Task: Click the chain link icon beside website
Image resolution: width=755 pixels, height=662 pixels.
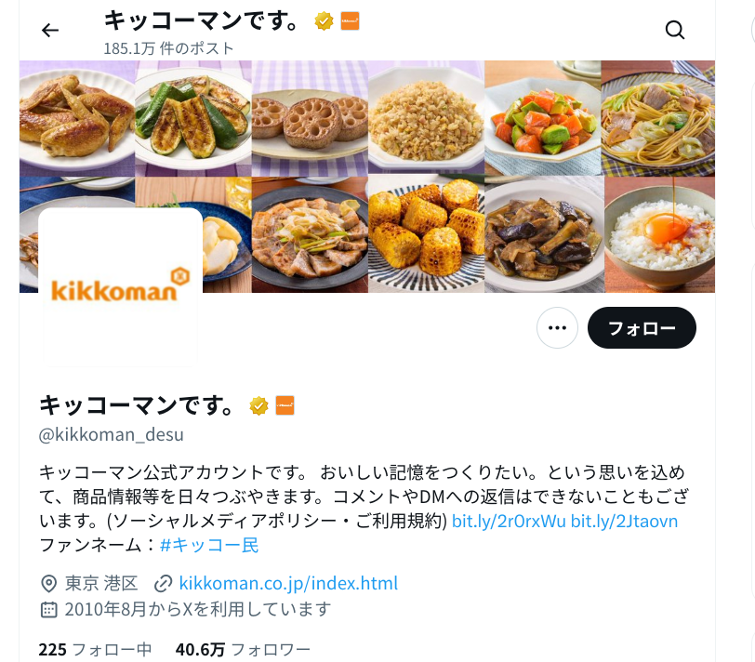Action: coord(164,584)
